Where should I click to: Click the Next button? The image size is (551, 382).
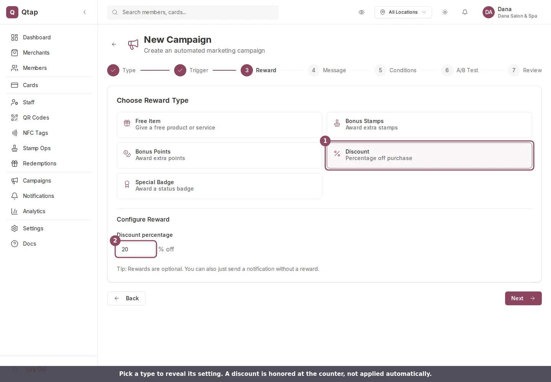[523, 298]
